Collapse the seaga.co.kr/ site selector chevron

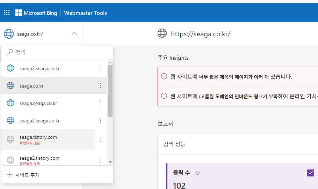pyautogui.click(x=74, y=33)
